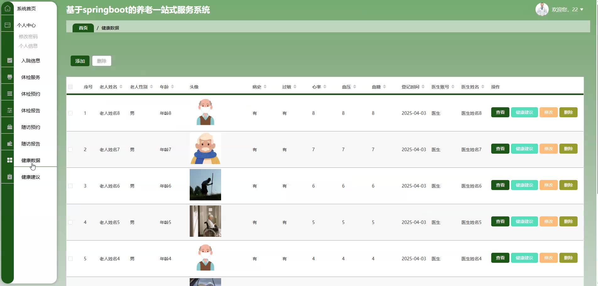The image size is (598, 286).
Task: Check the checkbox for row 老人姓名7
Action: point(70,150)
